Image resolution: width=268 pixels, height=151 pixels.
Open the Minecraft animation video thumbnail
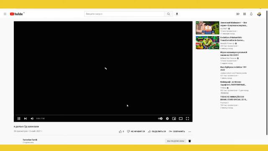[x=208, y=28]
